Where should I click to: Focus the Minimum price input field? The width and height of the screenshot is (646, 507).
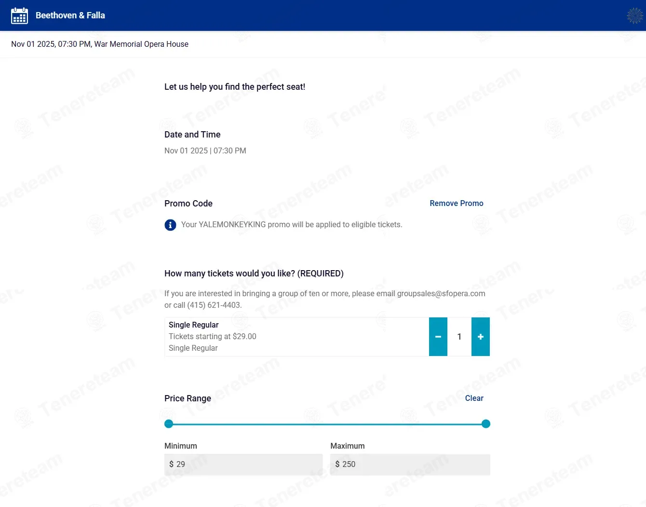pos(243,464)
